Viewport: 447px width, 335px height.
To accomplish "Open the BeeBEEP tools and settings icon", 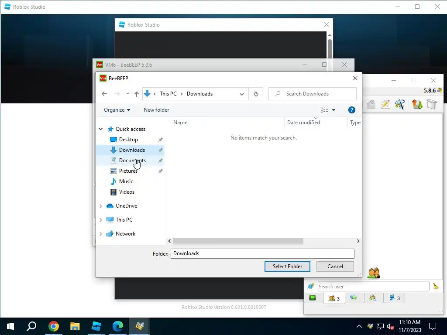I will (400, 104).
